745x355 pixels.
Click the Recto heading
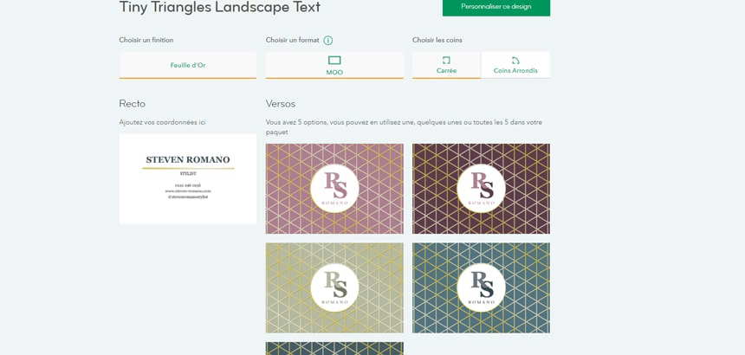click(132, 103)
